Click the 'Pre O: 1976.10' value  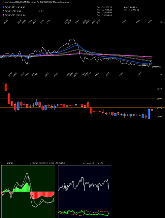[105, 7]
